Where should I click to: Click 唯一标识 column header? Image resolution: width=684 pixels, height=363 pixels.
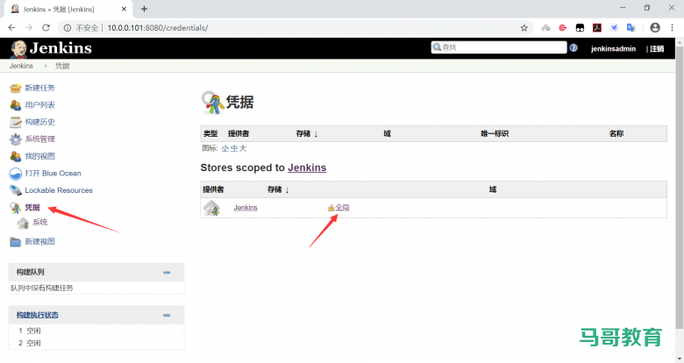495,133
